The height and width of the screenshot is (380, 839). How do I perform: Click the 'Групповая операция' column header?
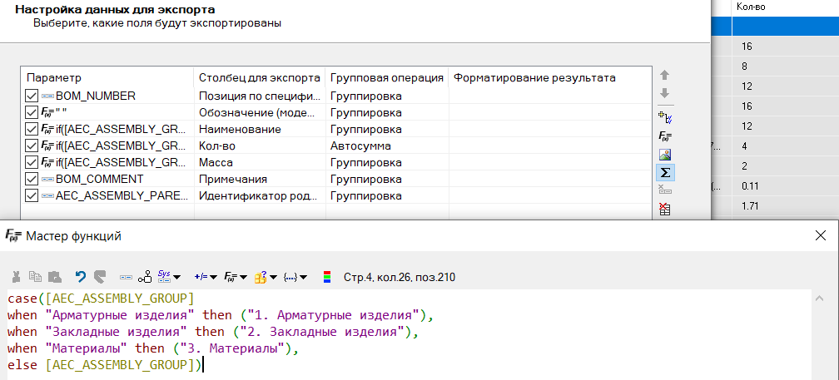point(386,78)
